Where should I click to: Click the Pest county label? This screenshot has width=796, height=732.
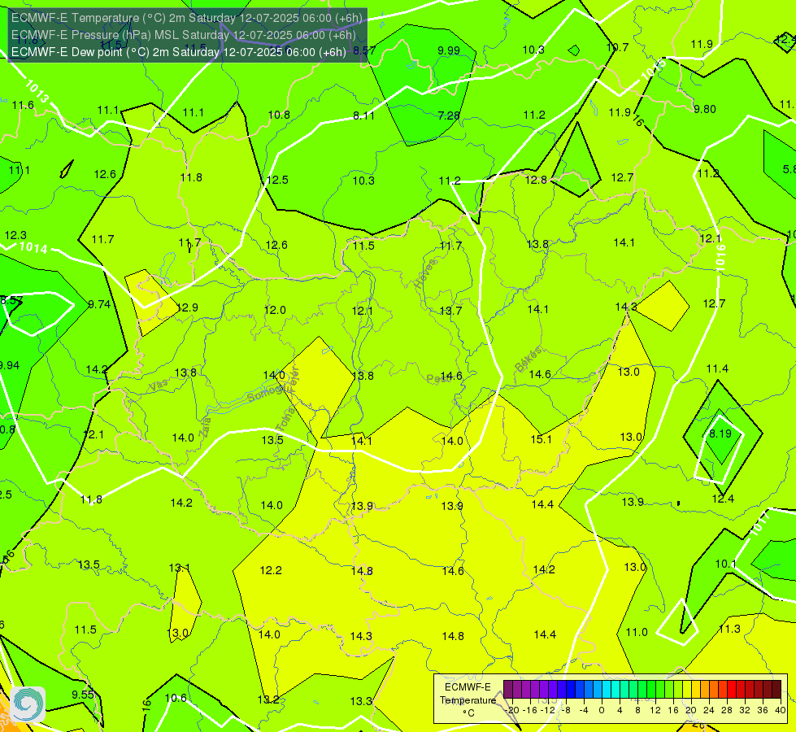pyautogui.click(x=436, y=379)
